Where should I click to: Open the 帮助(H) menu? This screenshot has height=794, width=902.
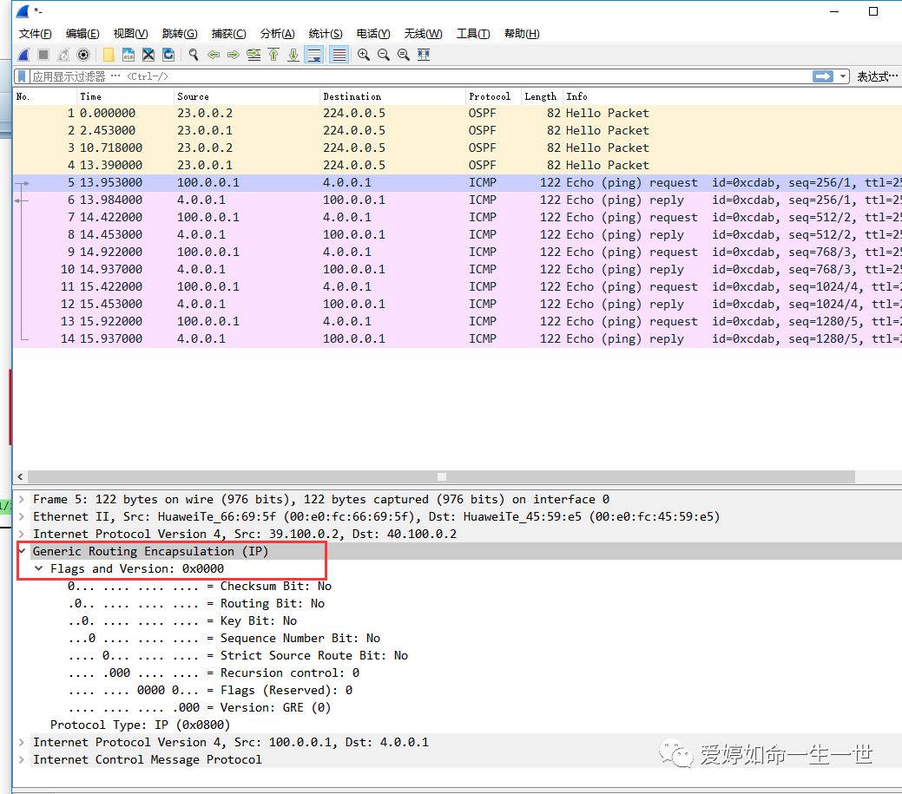tap(522, 34)
